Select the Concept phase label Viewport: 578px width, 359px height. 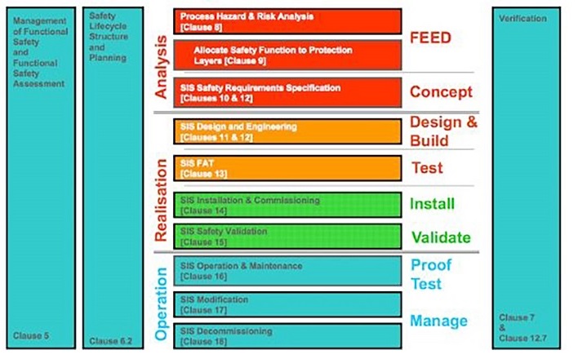(441, 91)
